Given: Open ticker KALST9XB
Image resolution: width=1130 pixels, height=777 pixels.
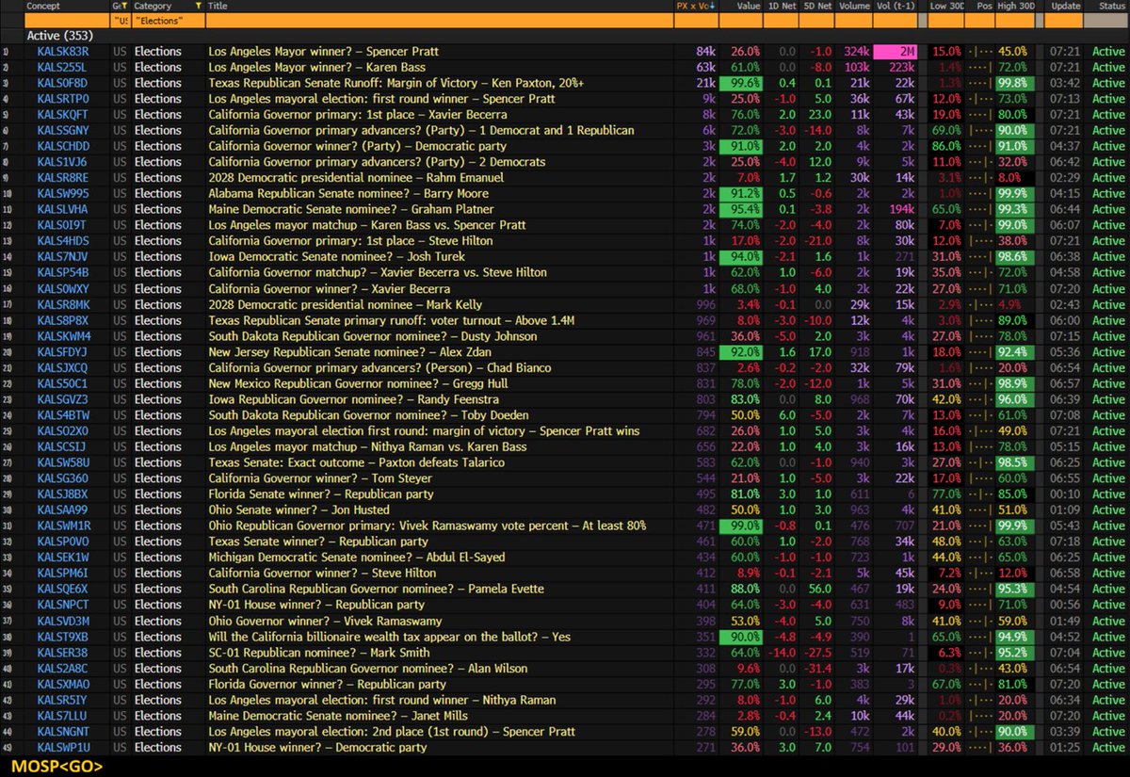Looking at the screenshot, I should (63, 637).
